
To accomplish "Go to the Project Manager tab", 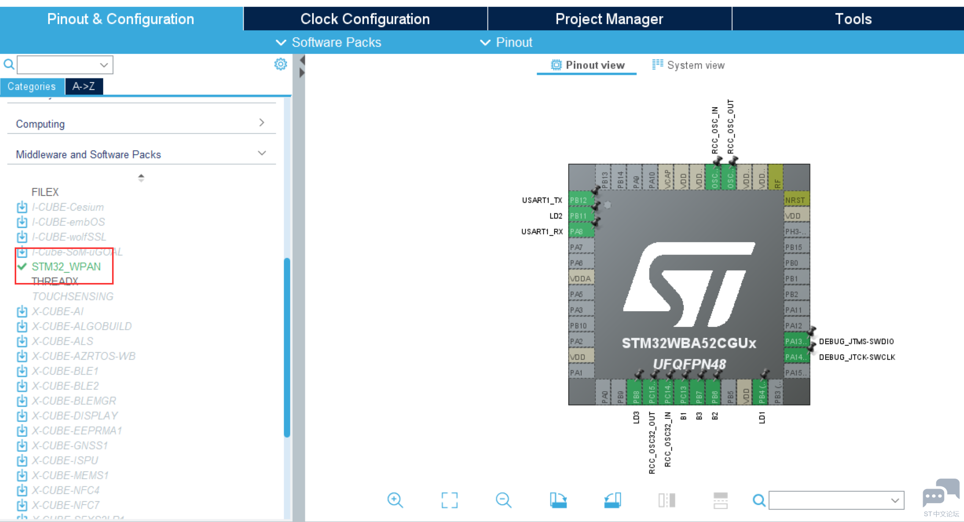I will pyautogui.click(x=610, y=19).
